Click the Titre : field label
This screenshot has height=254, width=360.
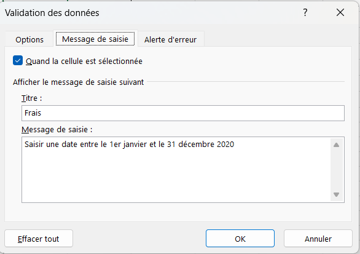pos(32,98)
